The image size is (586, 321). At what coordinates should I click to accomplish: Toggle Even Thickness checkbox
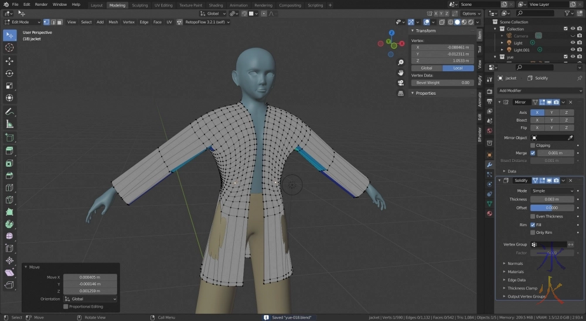point(533,216)
